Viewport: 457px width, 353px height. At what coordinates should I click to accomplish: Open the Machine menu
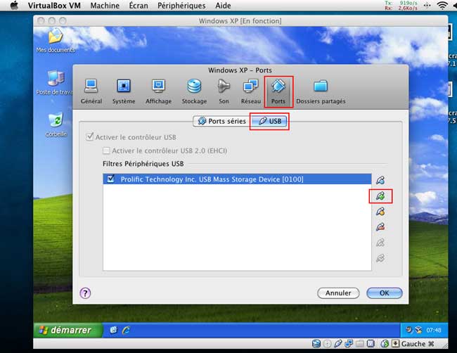point(105,6)
